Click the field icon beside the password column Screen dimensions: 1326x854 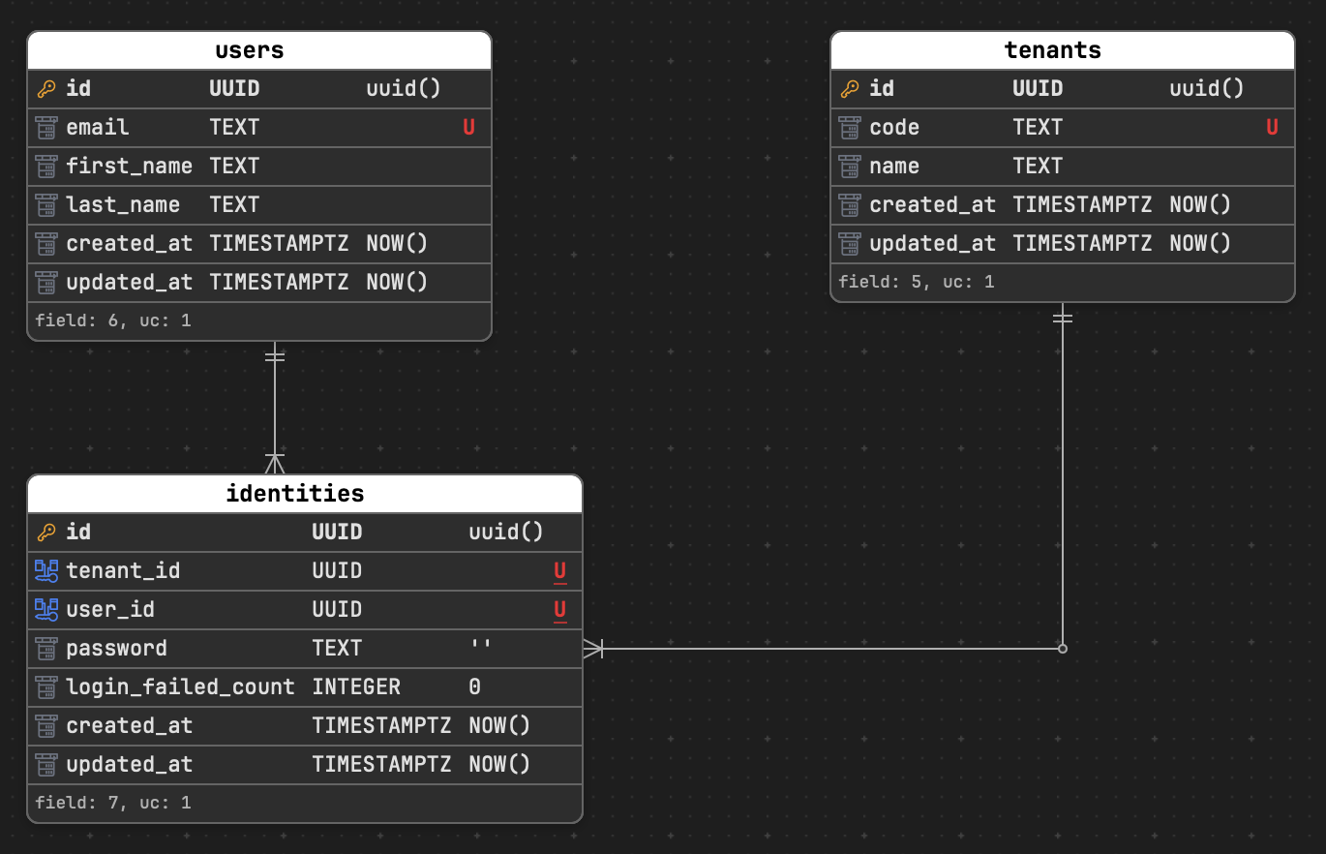[45, 648]
